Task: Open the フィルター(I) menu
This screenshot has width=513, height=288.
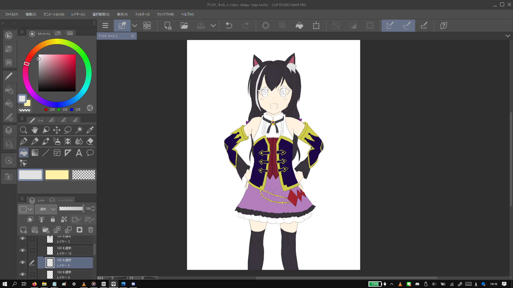Action: [x=142, y=14]
